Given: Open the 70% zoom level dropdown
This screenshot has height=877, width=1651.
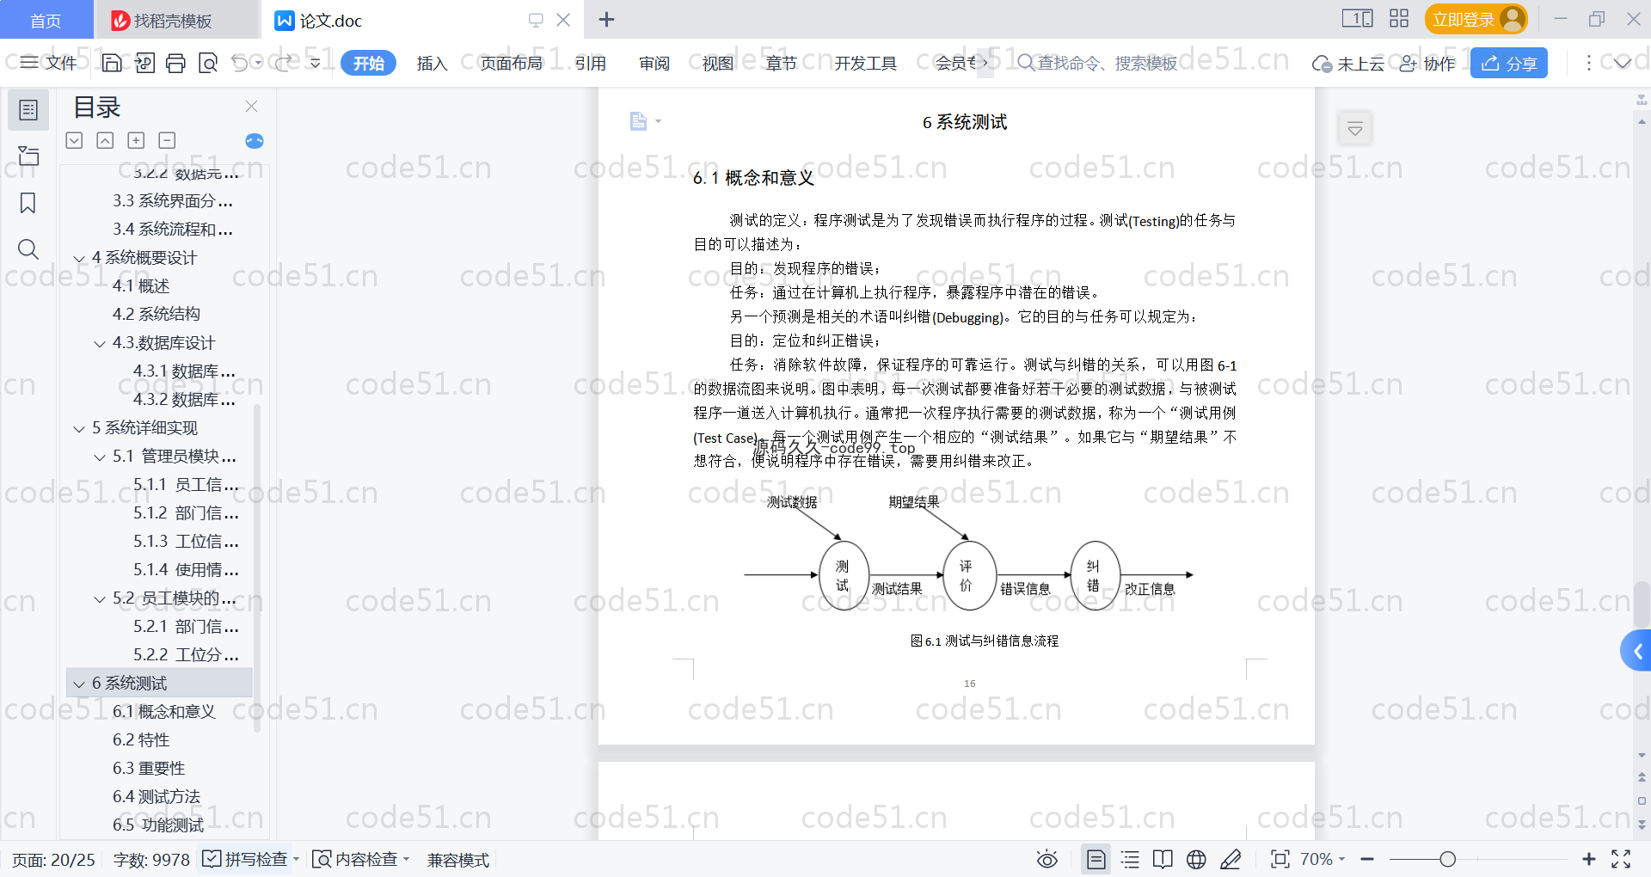Looking at the screenshot, I should pos(1323,859).
